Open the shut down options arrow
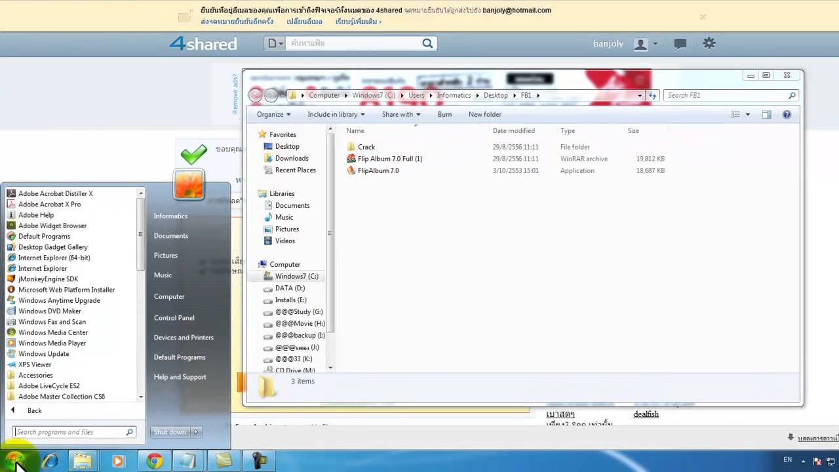The width and height of the screenshot is (839, 472). coord(196,432)
